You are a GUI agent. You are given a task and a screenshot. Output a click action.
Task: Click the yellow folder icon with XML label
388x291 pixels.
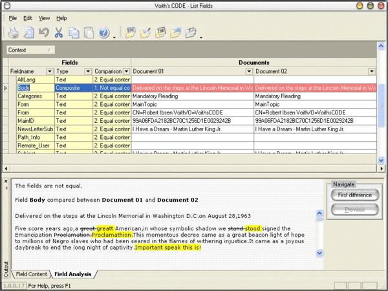click(130, 33)
